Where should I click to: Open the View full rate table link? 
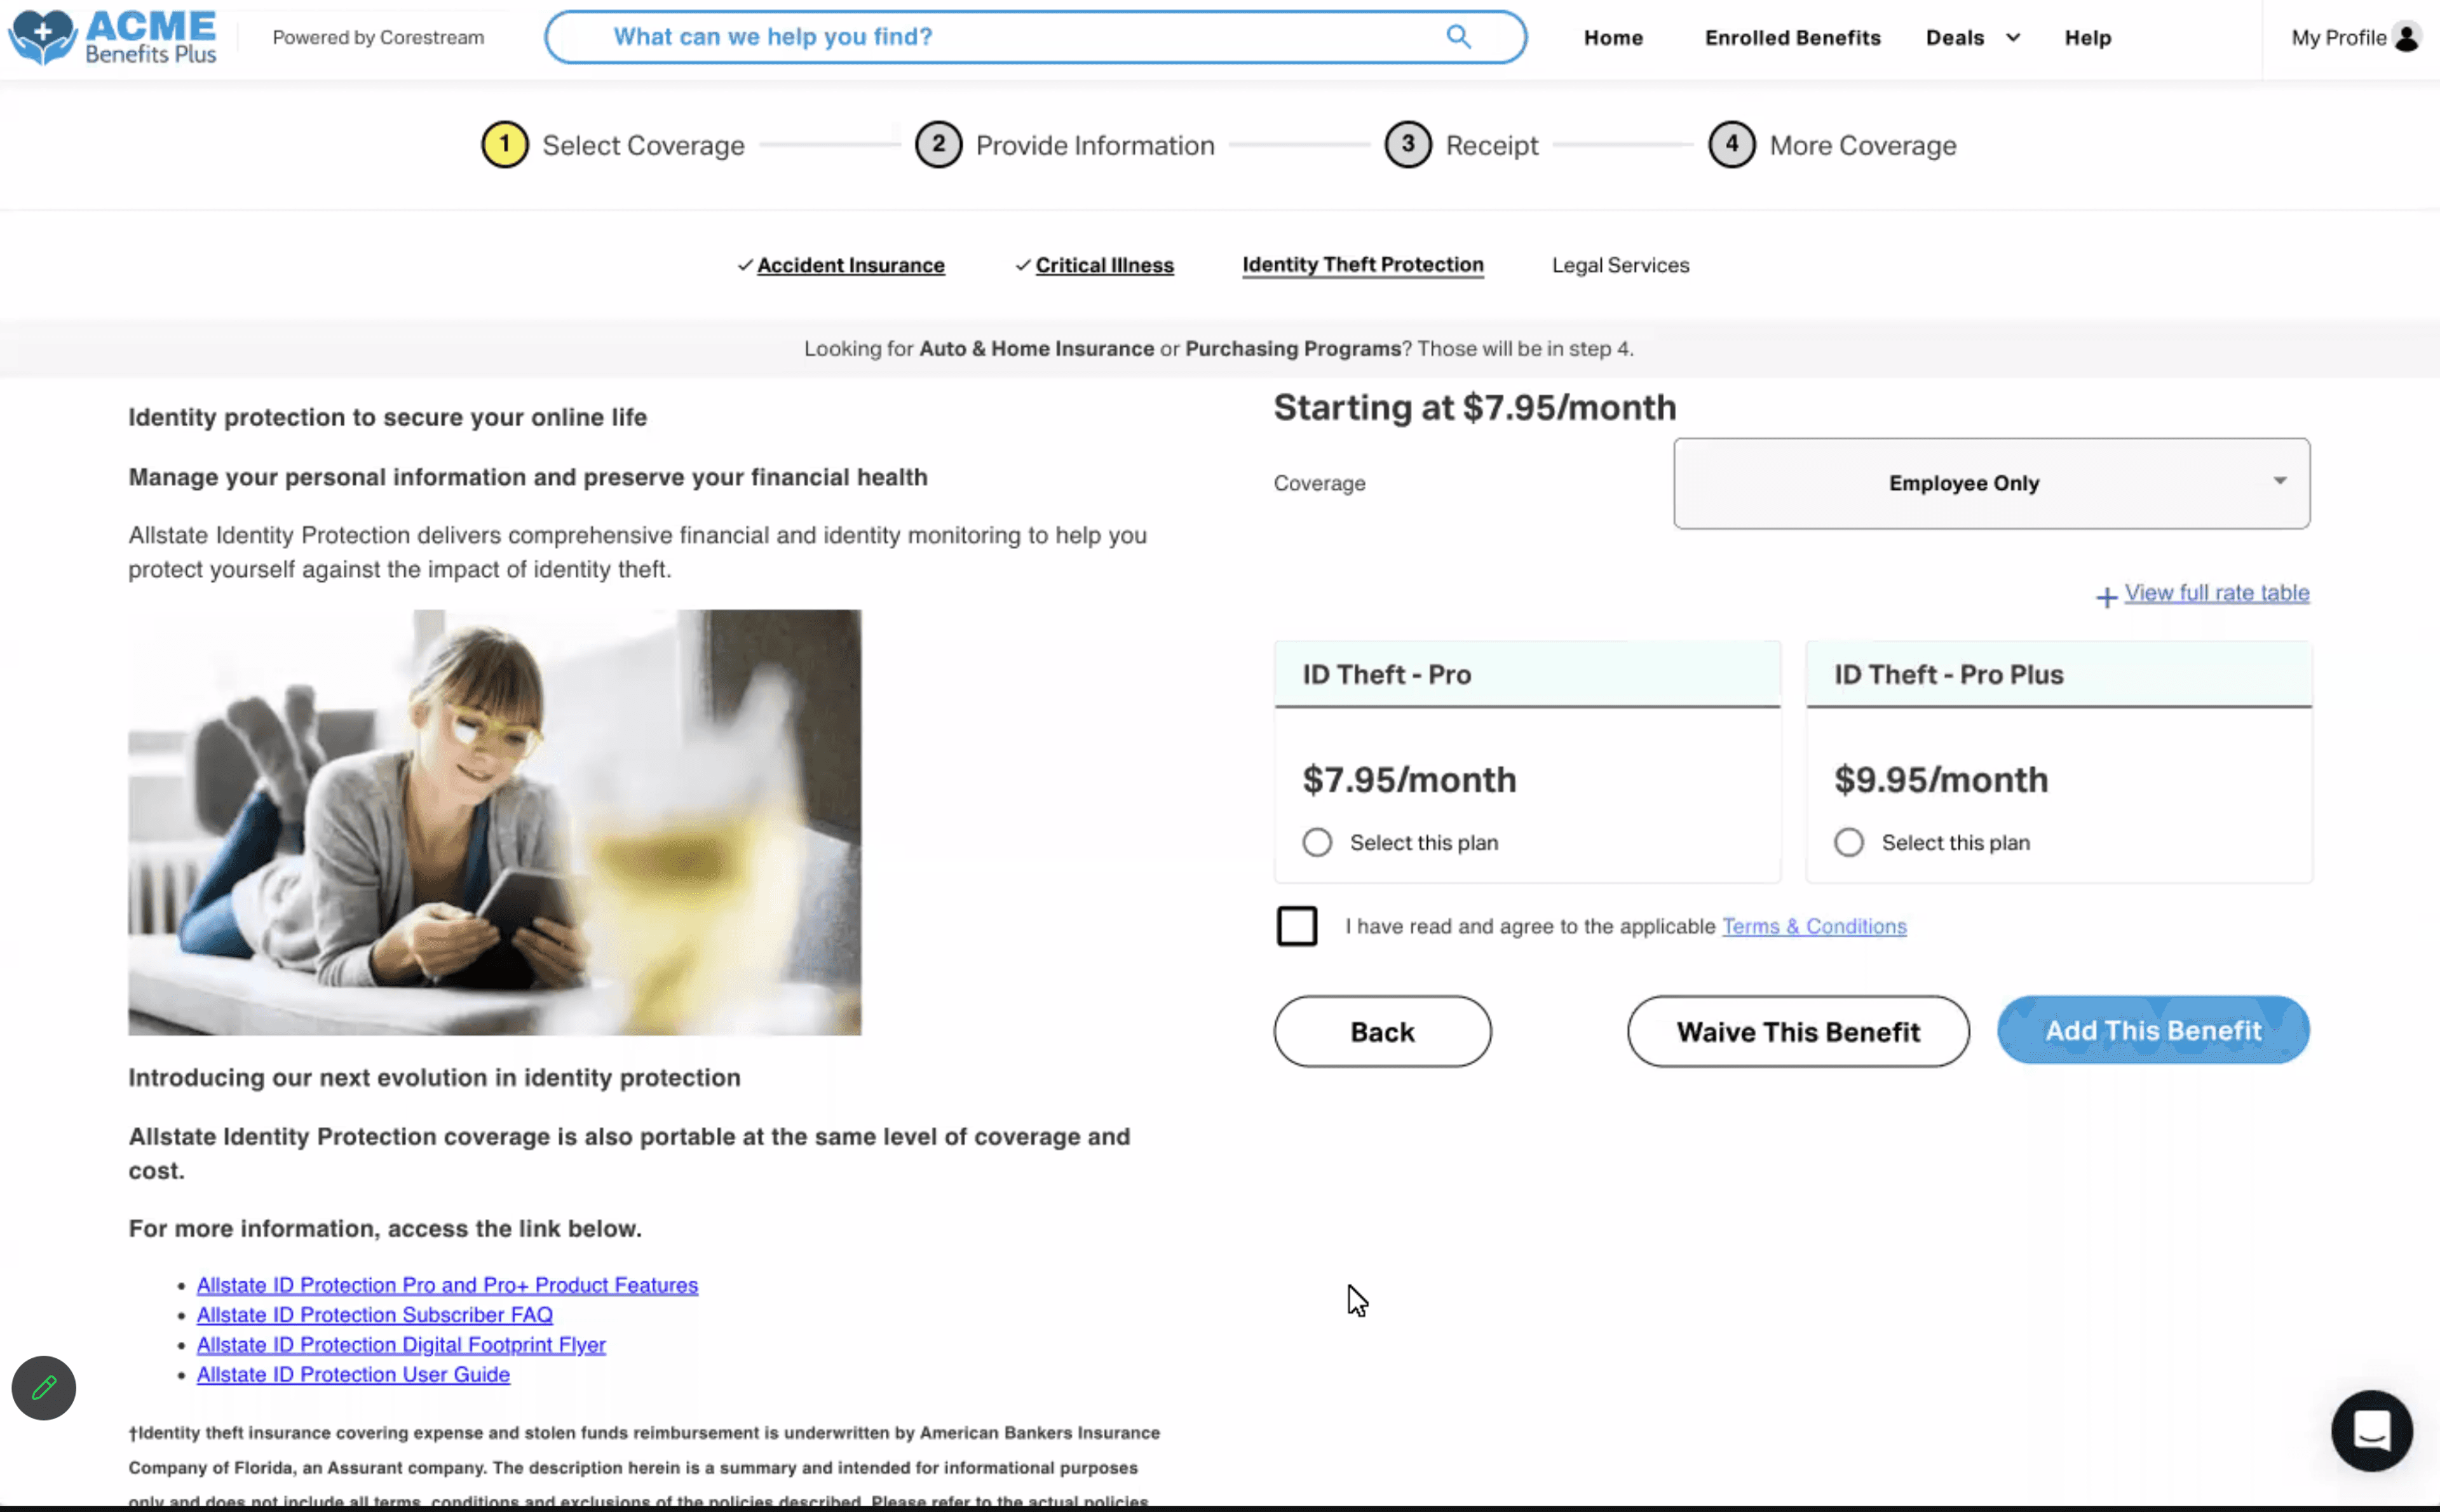(2216, 593)
